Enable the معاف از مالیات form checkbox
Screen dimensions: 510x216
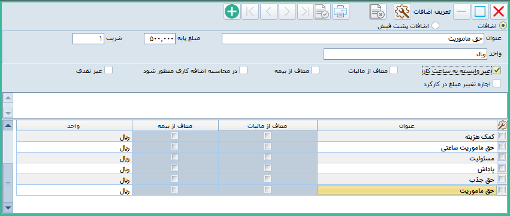394,70
